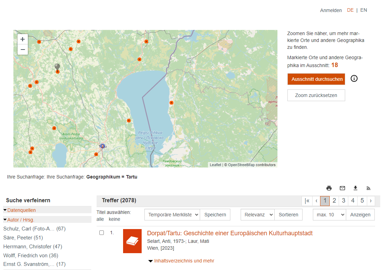
Task: Open title Dorpat/Tartu: Geschichte einer Europäischen Kulturhauptstadt
Action: point(230,233)
